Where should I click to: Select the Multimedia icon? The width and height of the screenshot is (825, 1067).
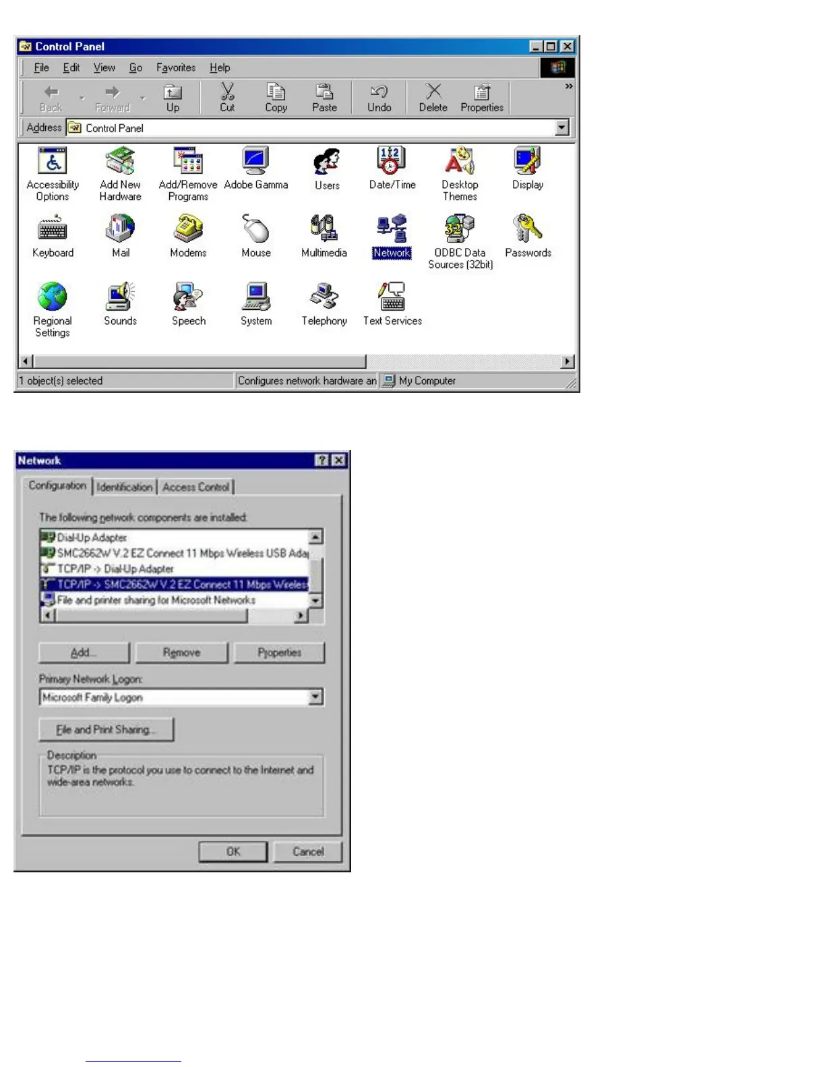click(324, 236)
